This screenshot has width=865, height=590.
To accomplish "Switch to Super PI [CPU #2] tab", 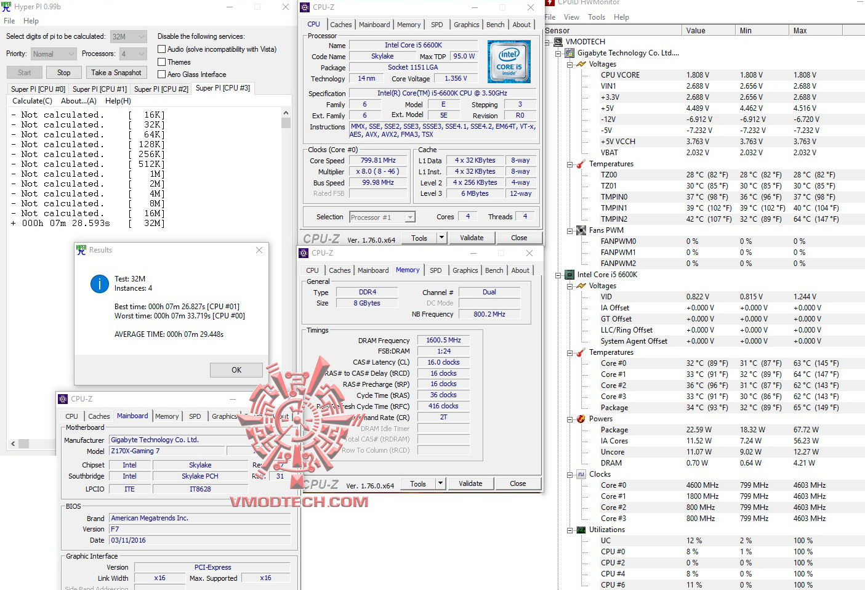I will click(x=161, y=89).
